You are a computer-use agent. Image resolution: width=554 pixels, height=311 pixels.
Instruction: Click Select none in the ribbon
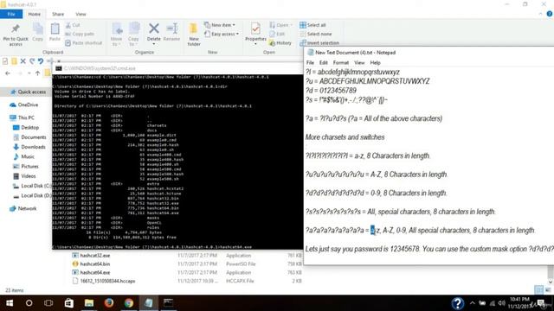pyautogui.click(x=315, y=34)
